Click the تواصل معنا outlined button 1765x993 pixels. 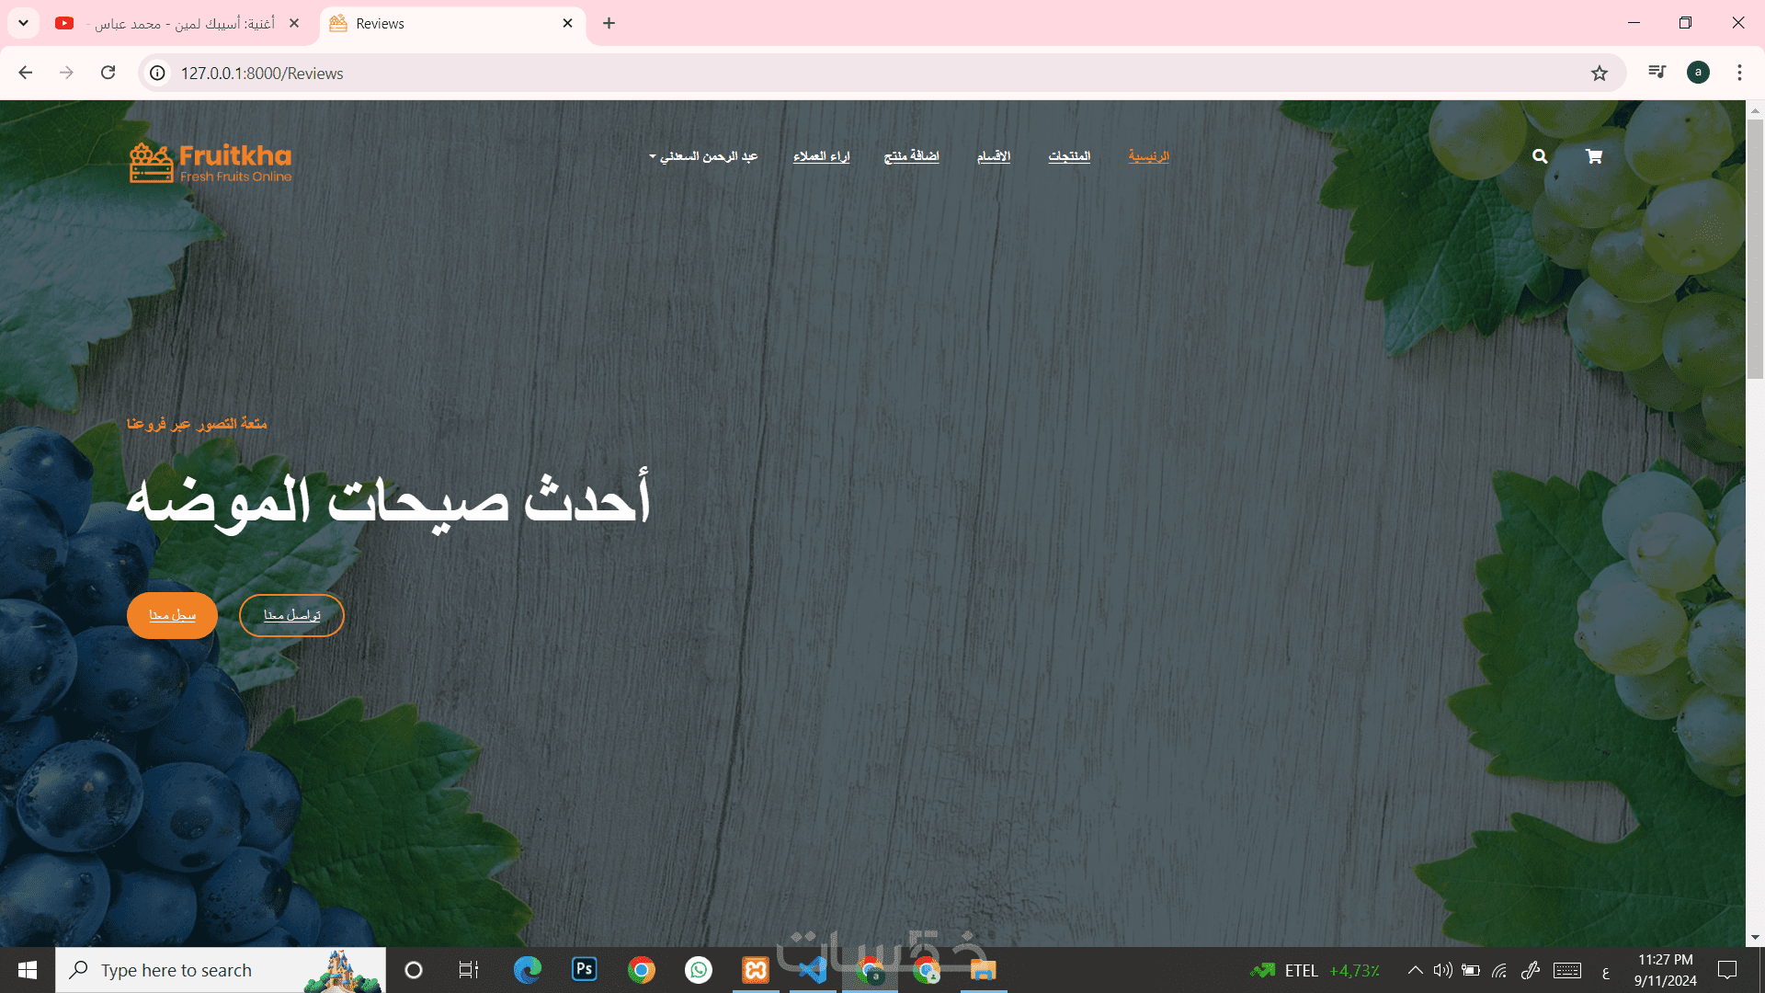point(291,615)
